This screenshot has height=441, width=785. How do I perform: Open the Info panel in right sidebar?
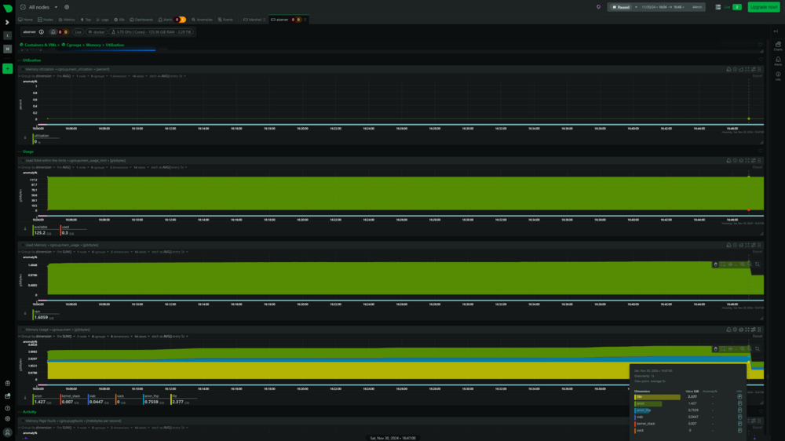pos(777,76)
